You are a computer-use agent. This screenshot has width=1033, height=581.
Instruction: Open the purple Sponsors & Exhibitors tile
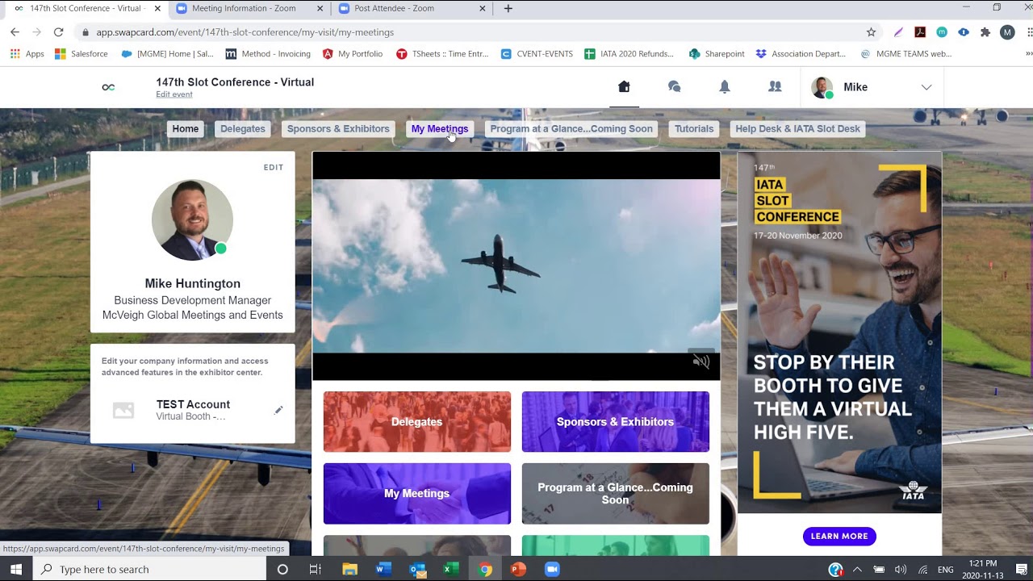[x=616, y=422]
